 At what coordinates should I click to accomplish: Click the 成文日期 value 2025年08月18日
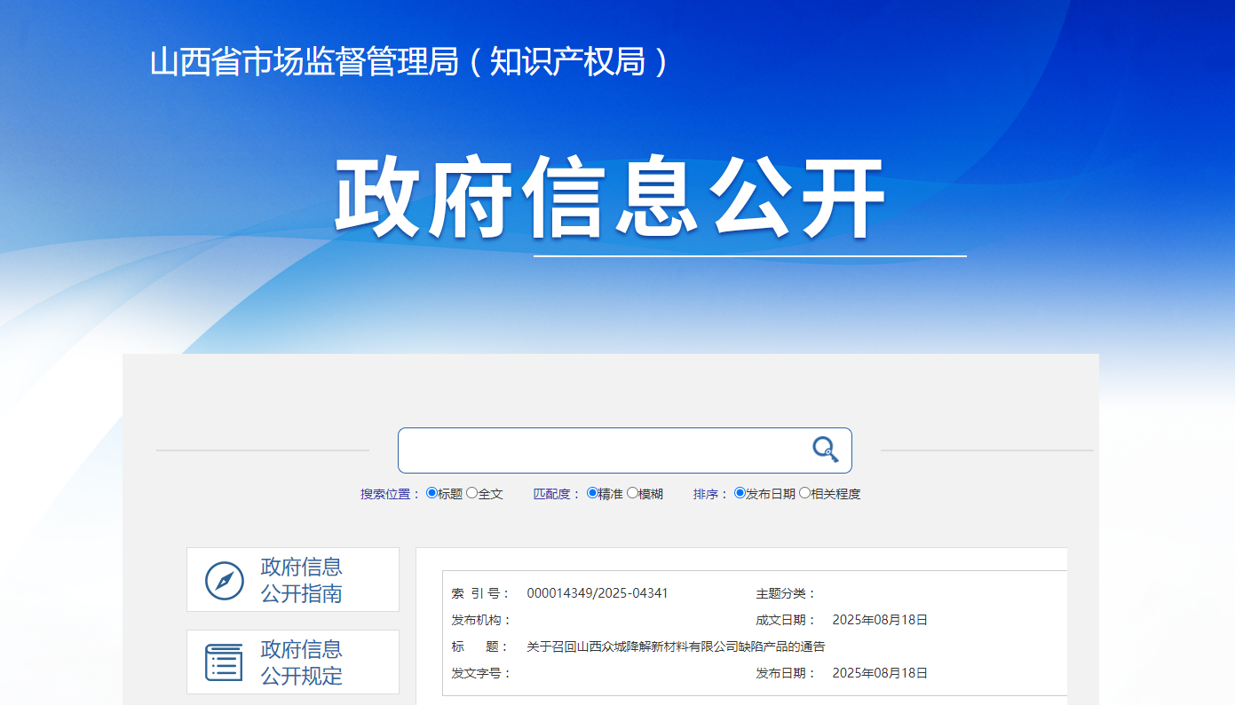[880, 620]
